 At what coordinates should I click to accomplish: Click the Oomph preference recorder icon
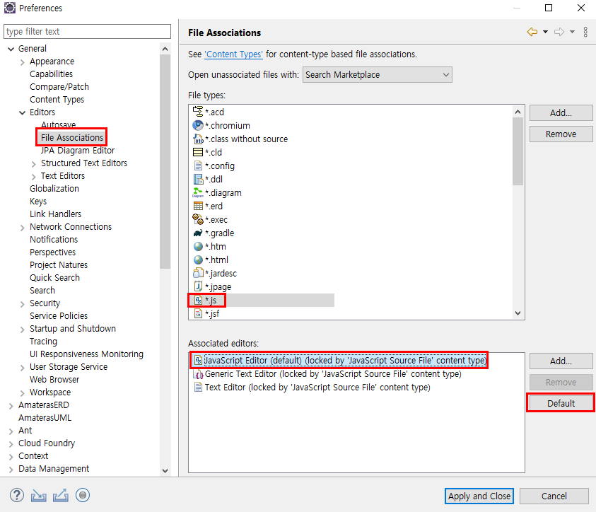click(83, 495)
